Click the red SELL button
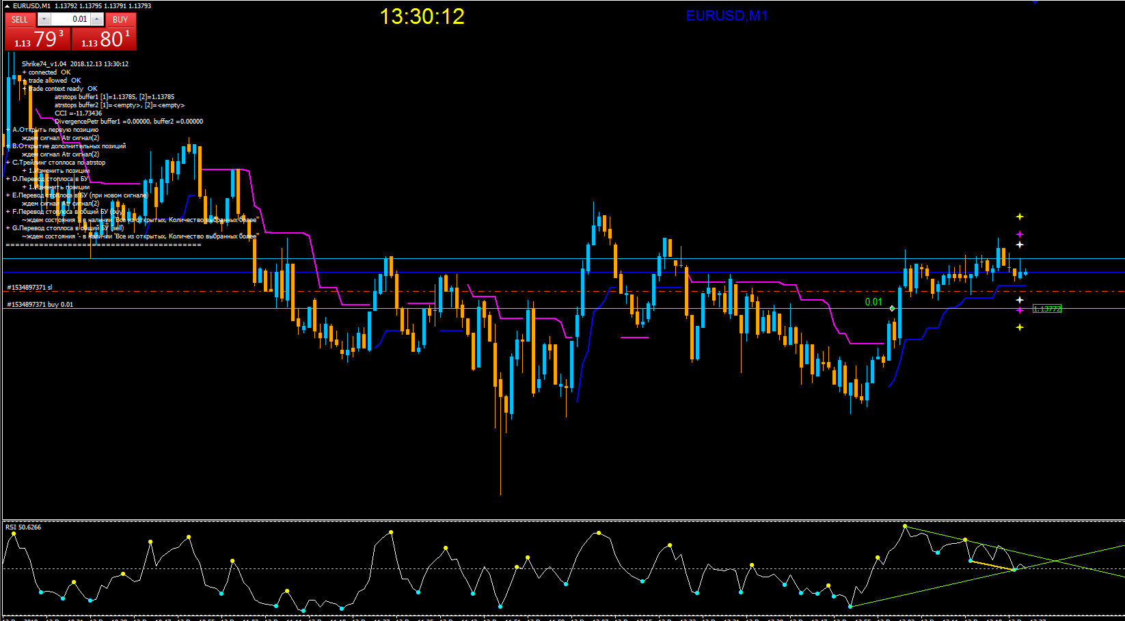 pyautogui.click(x=20, y=20)
